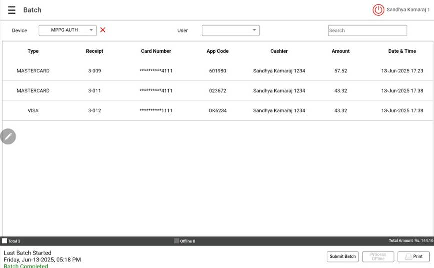Click the Card Number column header
434x268 pixels.
point(156,51)
